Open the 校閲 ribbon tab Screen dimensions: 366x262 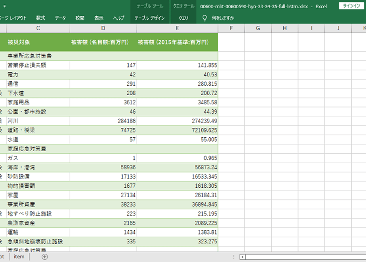[80, 18]
